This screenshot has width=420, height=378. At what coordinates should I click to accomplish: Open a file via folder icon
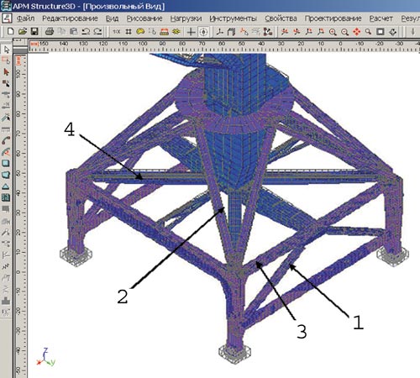coord(23,31)
